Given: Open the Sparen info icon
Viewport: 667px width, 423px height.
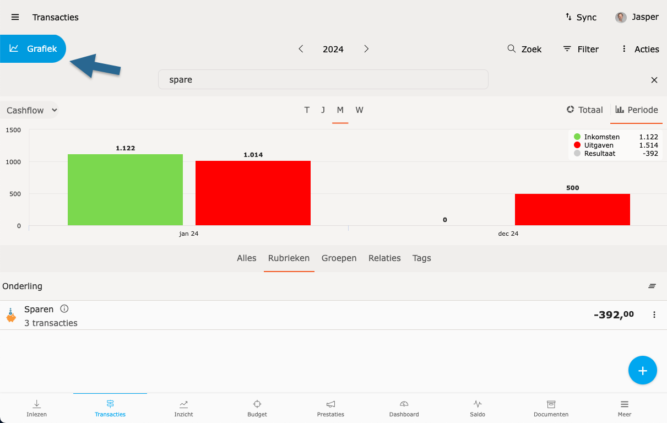Looking at the screenshot, I should point(64,309).
